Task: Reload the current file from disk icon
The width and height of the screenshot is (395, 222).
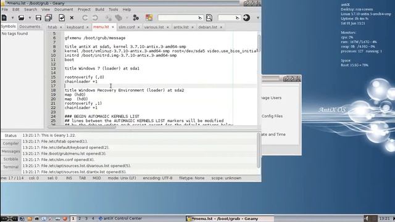Action: [62, 18]
